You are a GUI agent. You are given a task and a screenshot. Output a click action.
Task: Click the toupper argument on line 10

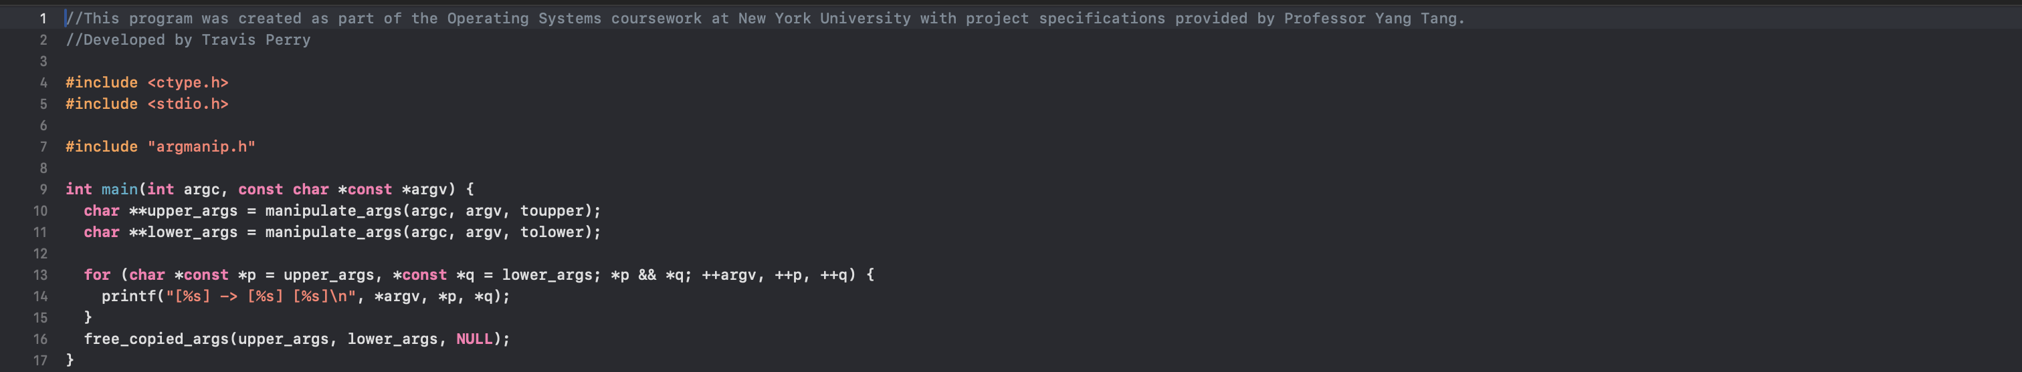552,210
